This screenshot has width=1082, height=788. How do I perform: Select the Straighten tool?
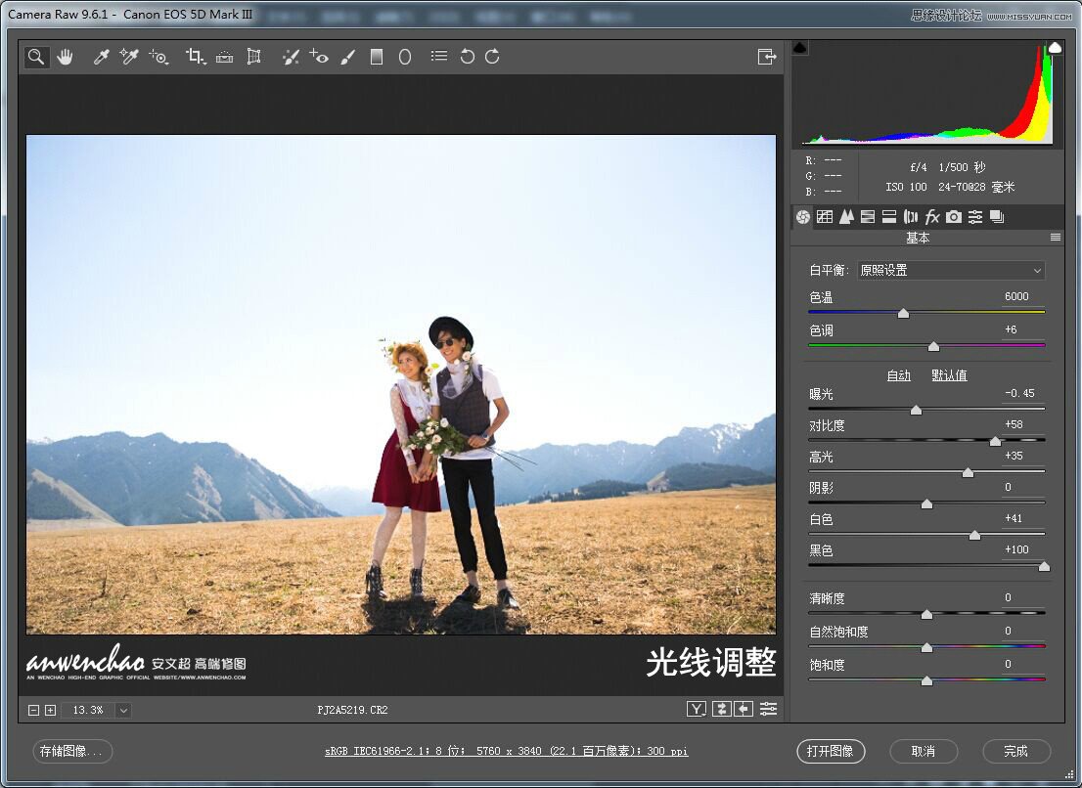coord(224,57)
